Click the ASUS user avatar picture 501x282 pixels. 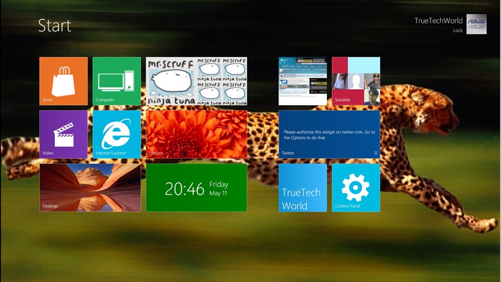tap(477, 24)
